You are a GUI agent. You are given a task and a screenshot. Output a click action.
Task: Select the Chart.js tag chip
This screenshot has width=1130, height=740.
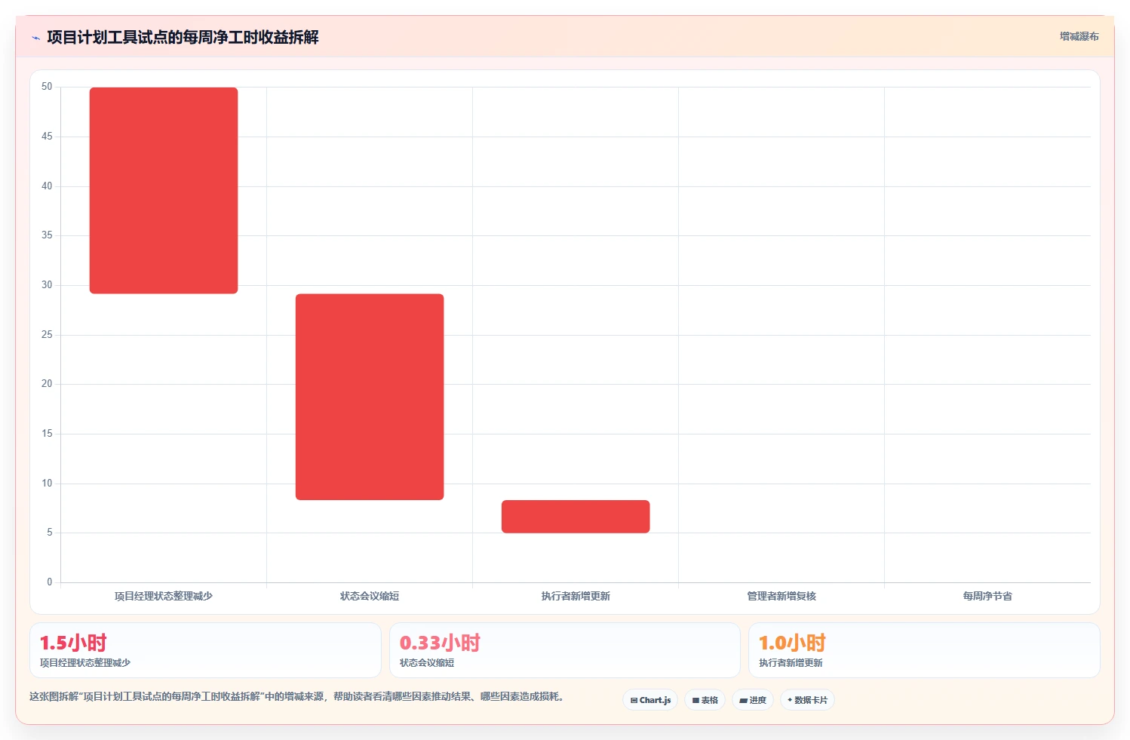(650, 700)
